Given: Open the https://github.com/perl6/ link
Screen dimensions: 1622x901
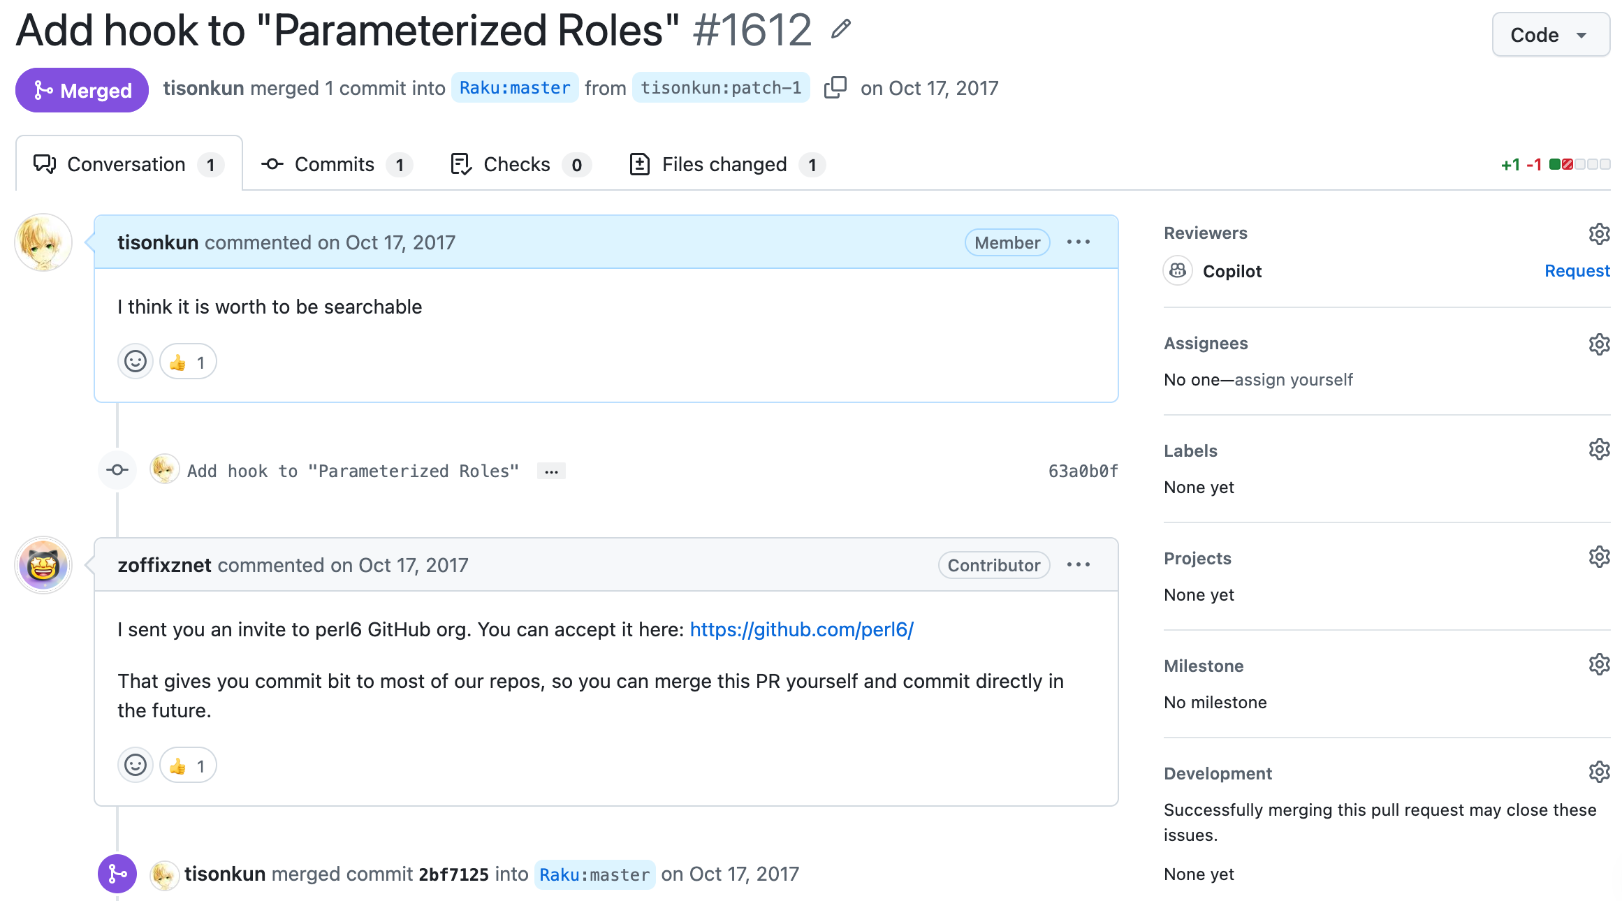Looking at the screenshot, I should [x=802, y=629].
